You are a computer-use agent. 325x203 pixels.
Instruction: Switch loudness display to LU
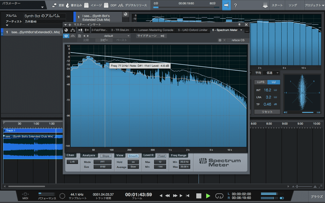pyautogui.click(x=273, y=82)
